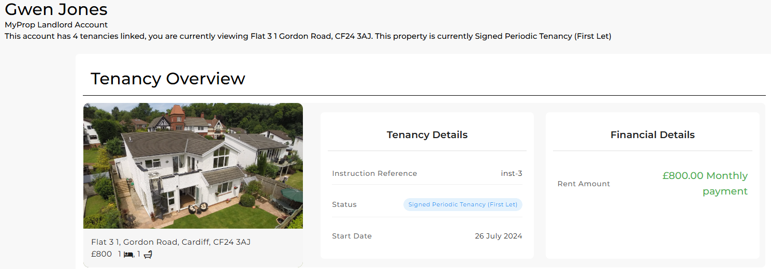
Task: Click the bed icon on the property card
Action: tap(128, 255)
